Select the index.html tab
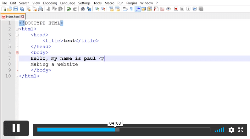This screenshot has width=250, height=139. [13, 17]
